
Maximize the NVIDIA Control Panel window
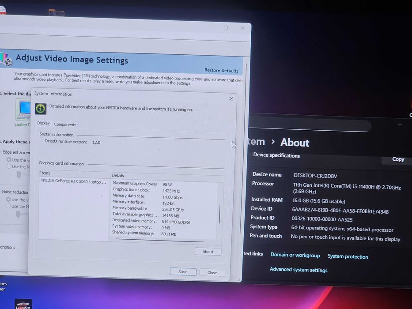tap(226, 27)
